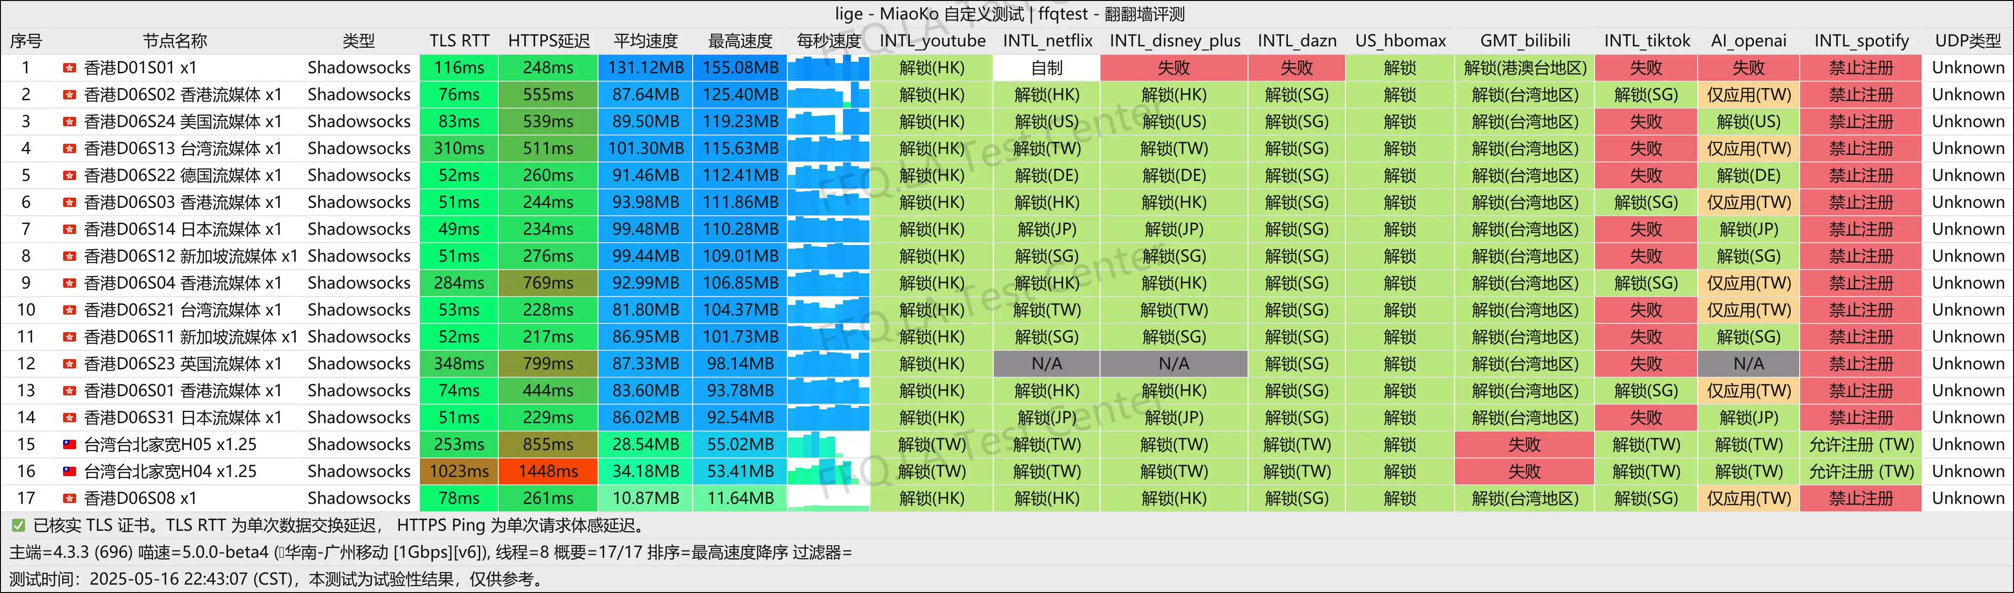
Task: Click the US_hbomax column header
Action: point(1400,41)
